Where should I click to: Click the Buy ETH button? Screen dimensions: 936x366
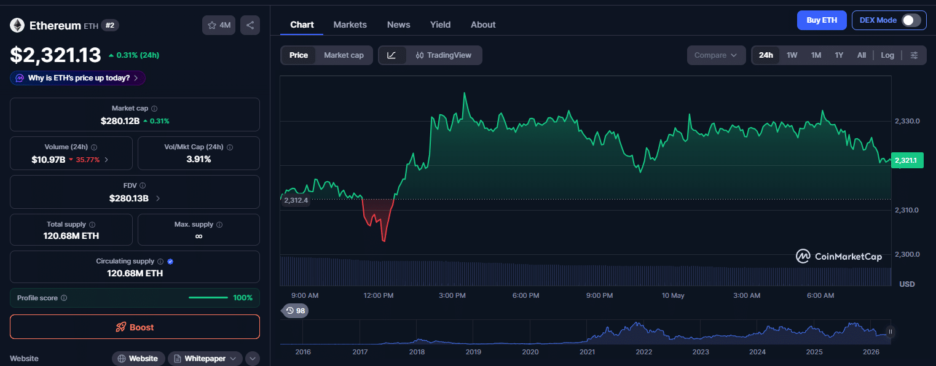tap(822, 20)
